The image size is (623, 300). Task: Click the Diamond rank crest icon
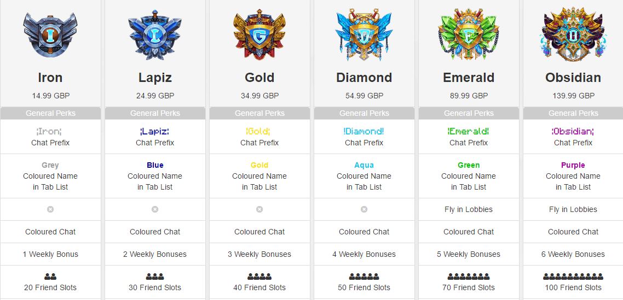(x=364, y=34)
